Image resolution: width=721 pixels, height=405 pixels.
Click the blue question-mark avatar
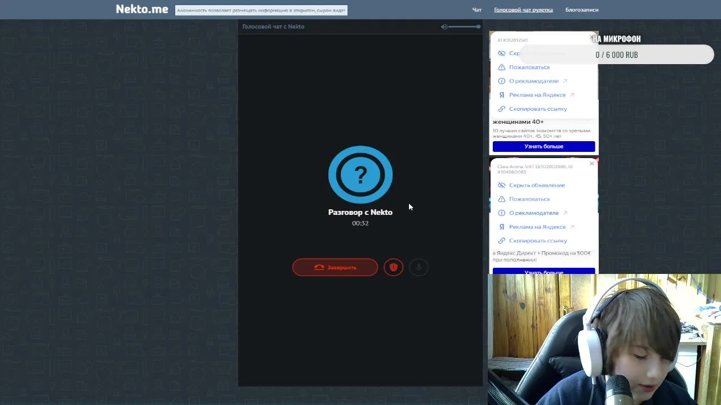tap(360, 174)
